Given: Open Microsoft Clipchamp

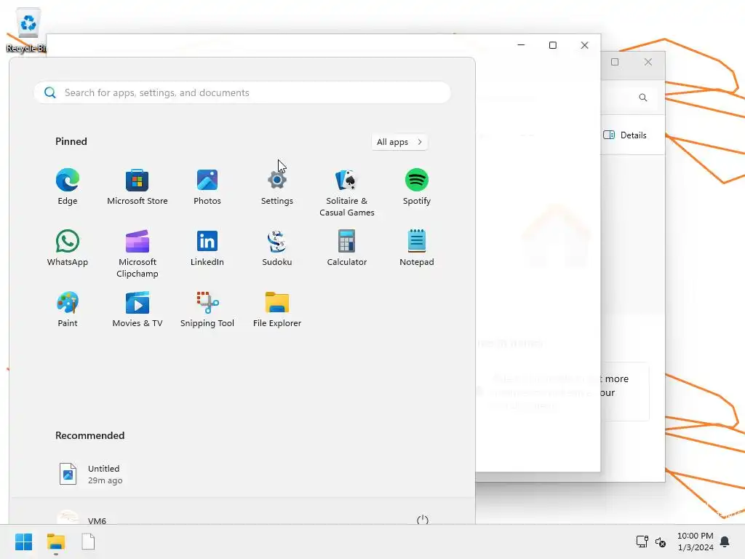Looking at the screenshot, I should 138,253.
